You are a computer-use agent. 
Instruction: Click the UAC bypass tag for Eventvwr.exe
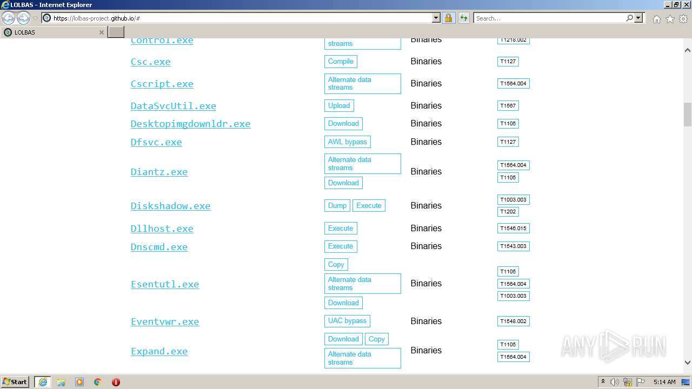click(x=347, y=321)
